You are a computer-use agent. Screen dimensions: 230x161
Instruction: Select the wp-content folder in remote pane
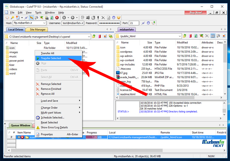[x=127, y=60]
